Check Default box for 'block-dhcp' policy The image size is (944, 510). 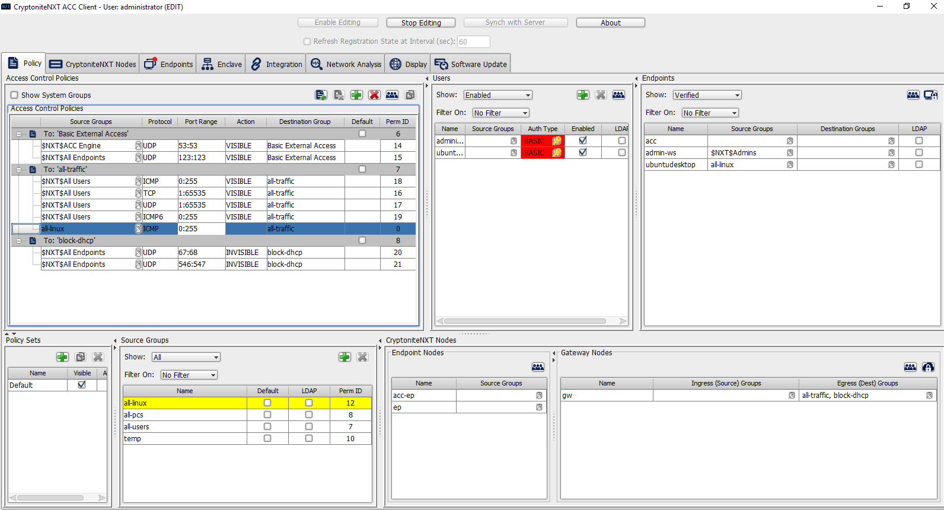tap(362, 241)
